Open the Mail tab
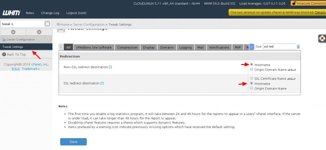326x150 pixels. 201,47
